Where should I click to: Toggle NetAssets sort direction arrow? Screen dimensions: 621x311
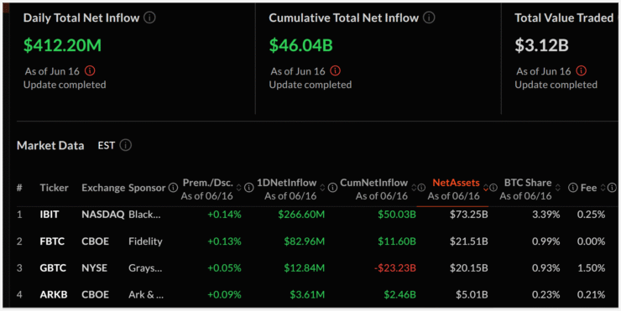(486, 188)
